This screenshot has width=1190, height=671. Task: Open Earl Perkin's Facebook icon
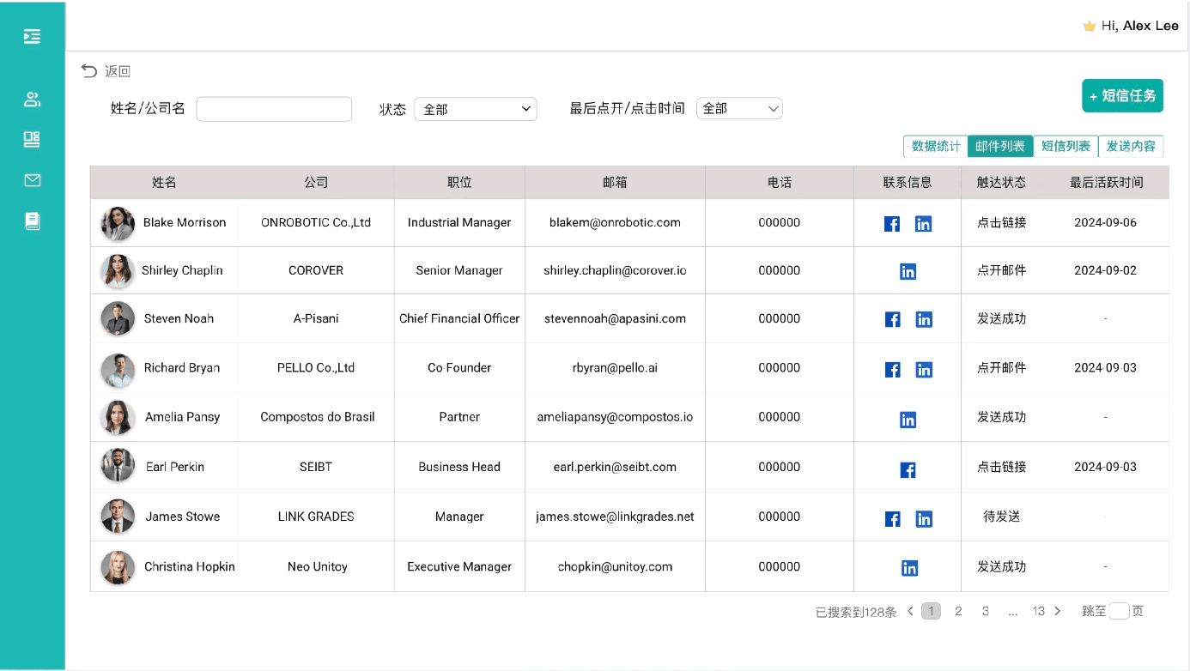point(908,469)
